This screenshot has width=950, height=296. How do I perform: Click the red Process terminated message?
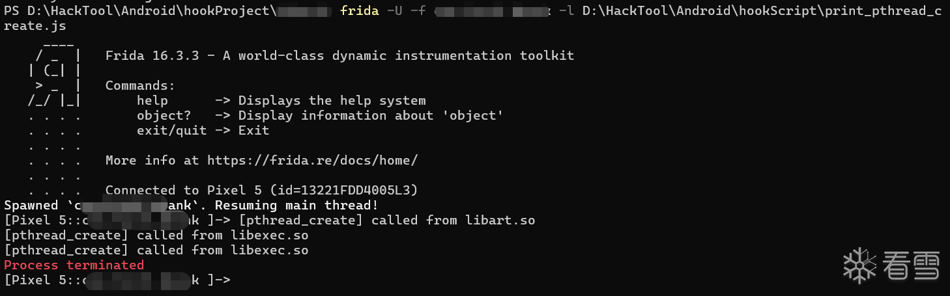click(x=74, y=265)
